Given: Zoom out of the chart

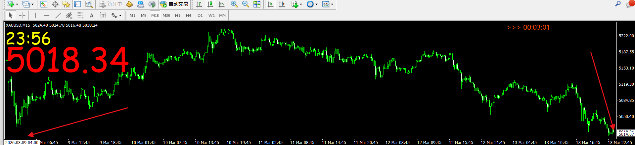Looking at the screenshot, I should click(x=246, y=4).
